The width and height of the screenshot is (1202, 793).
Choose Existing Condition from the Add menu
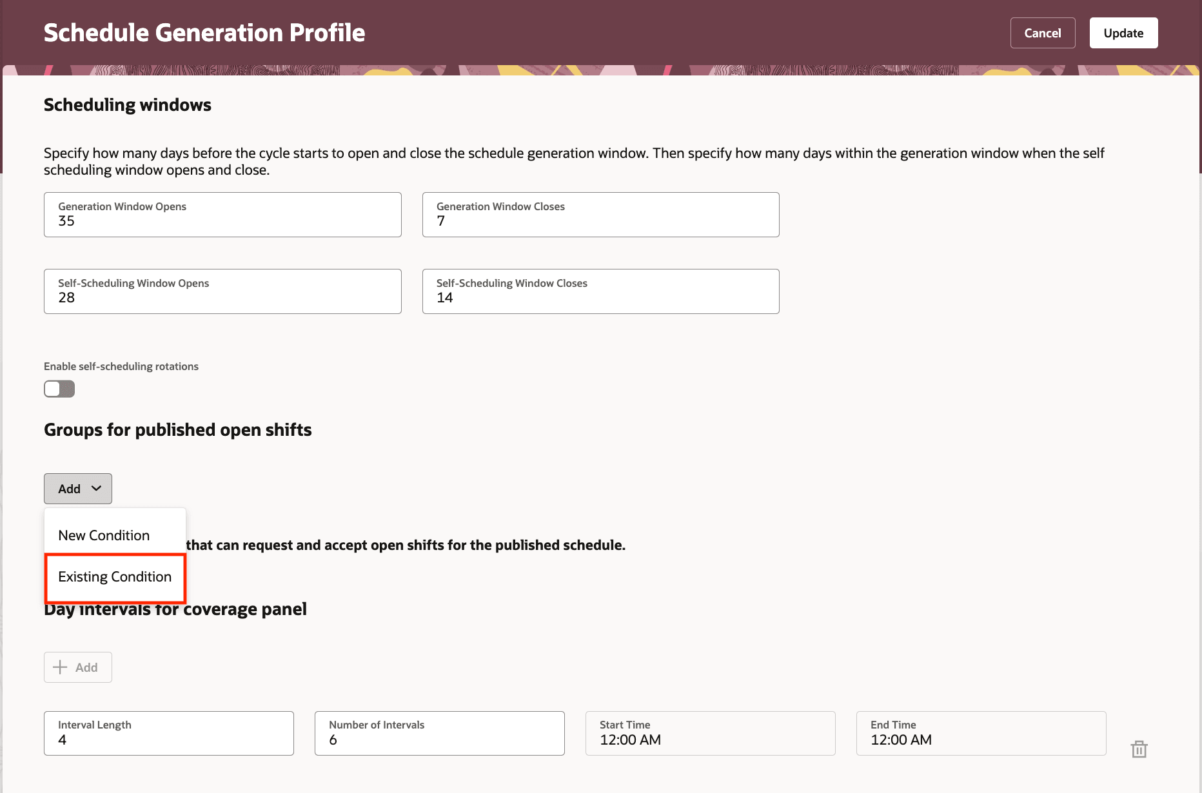115,576
